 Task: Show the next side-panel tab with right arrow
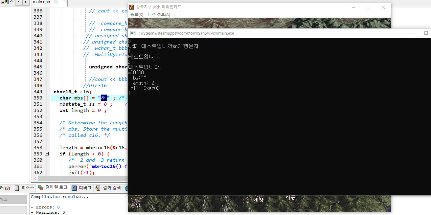tap(25, 2)
